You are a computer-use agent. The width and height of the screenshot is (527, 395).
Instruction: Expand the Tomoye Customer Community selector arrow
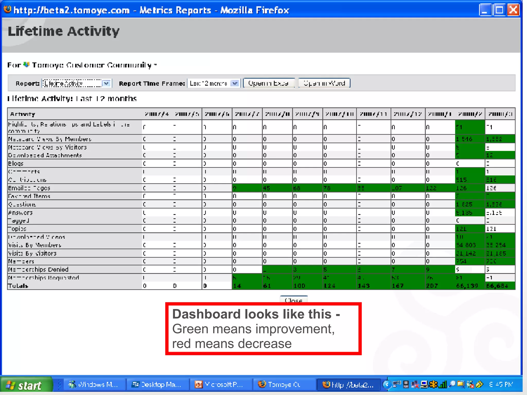(155, 65)
